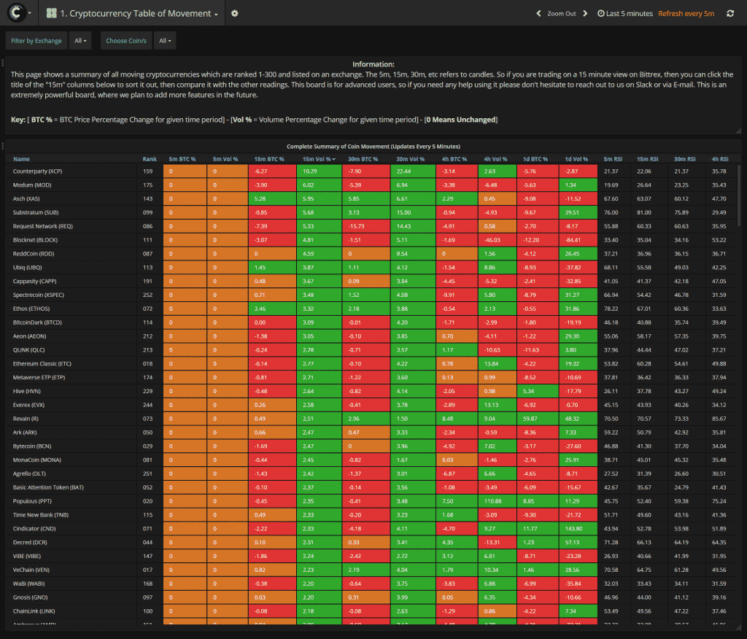Shift time range forward with right chevron
The image size is (747, 639).
[x=586, y=13]
